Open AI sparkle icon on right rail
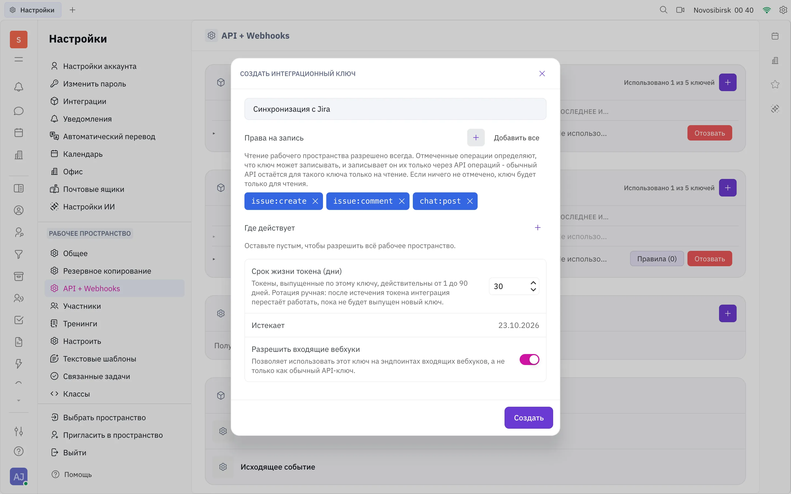 (x=775, y=108)
